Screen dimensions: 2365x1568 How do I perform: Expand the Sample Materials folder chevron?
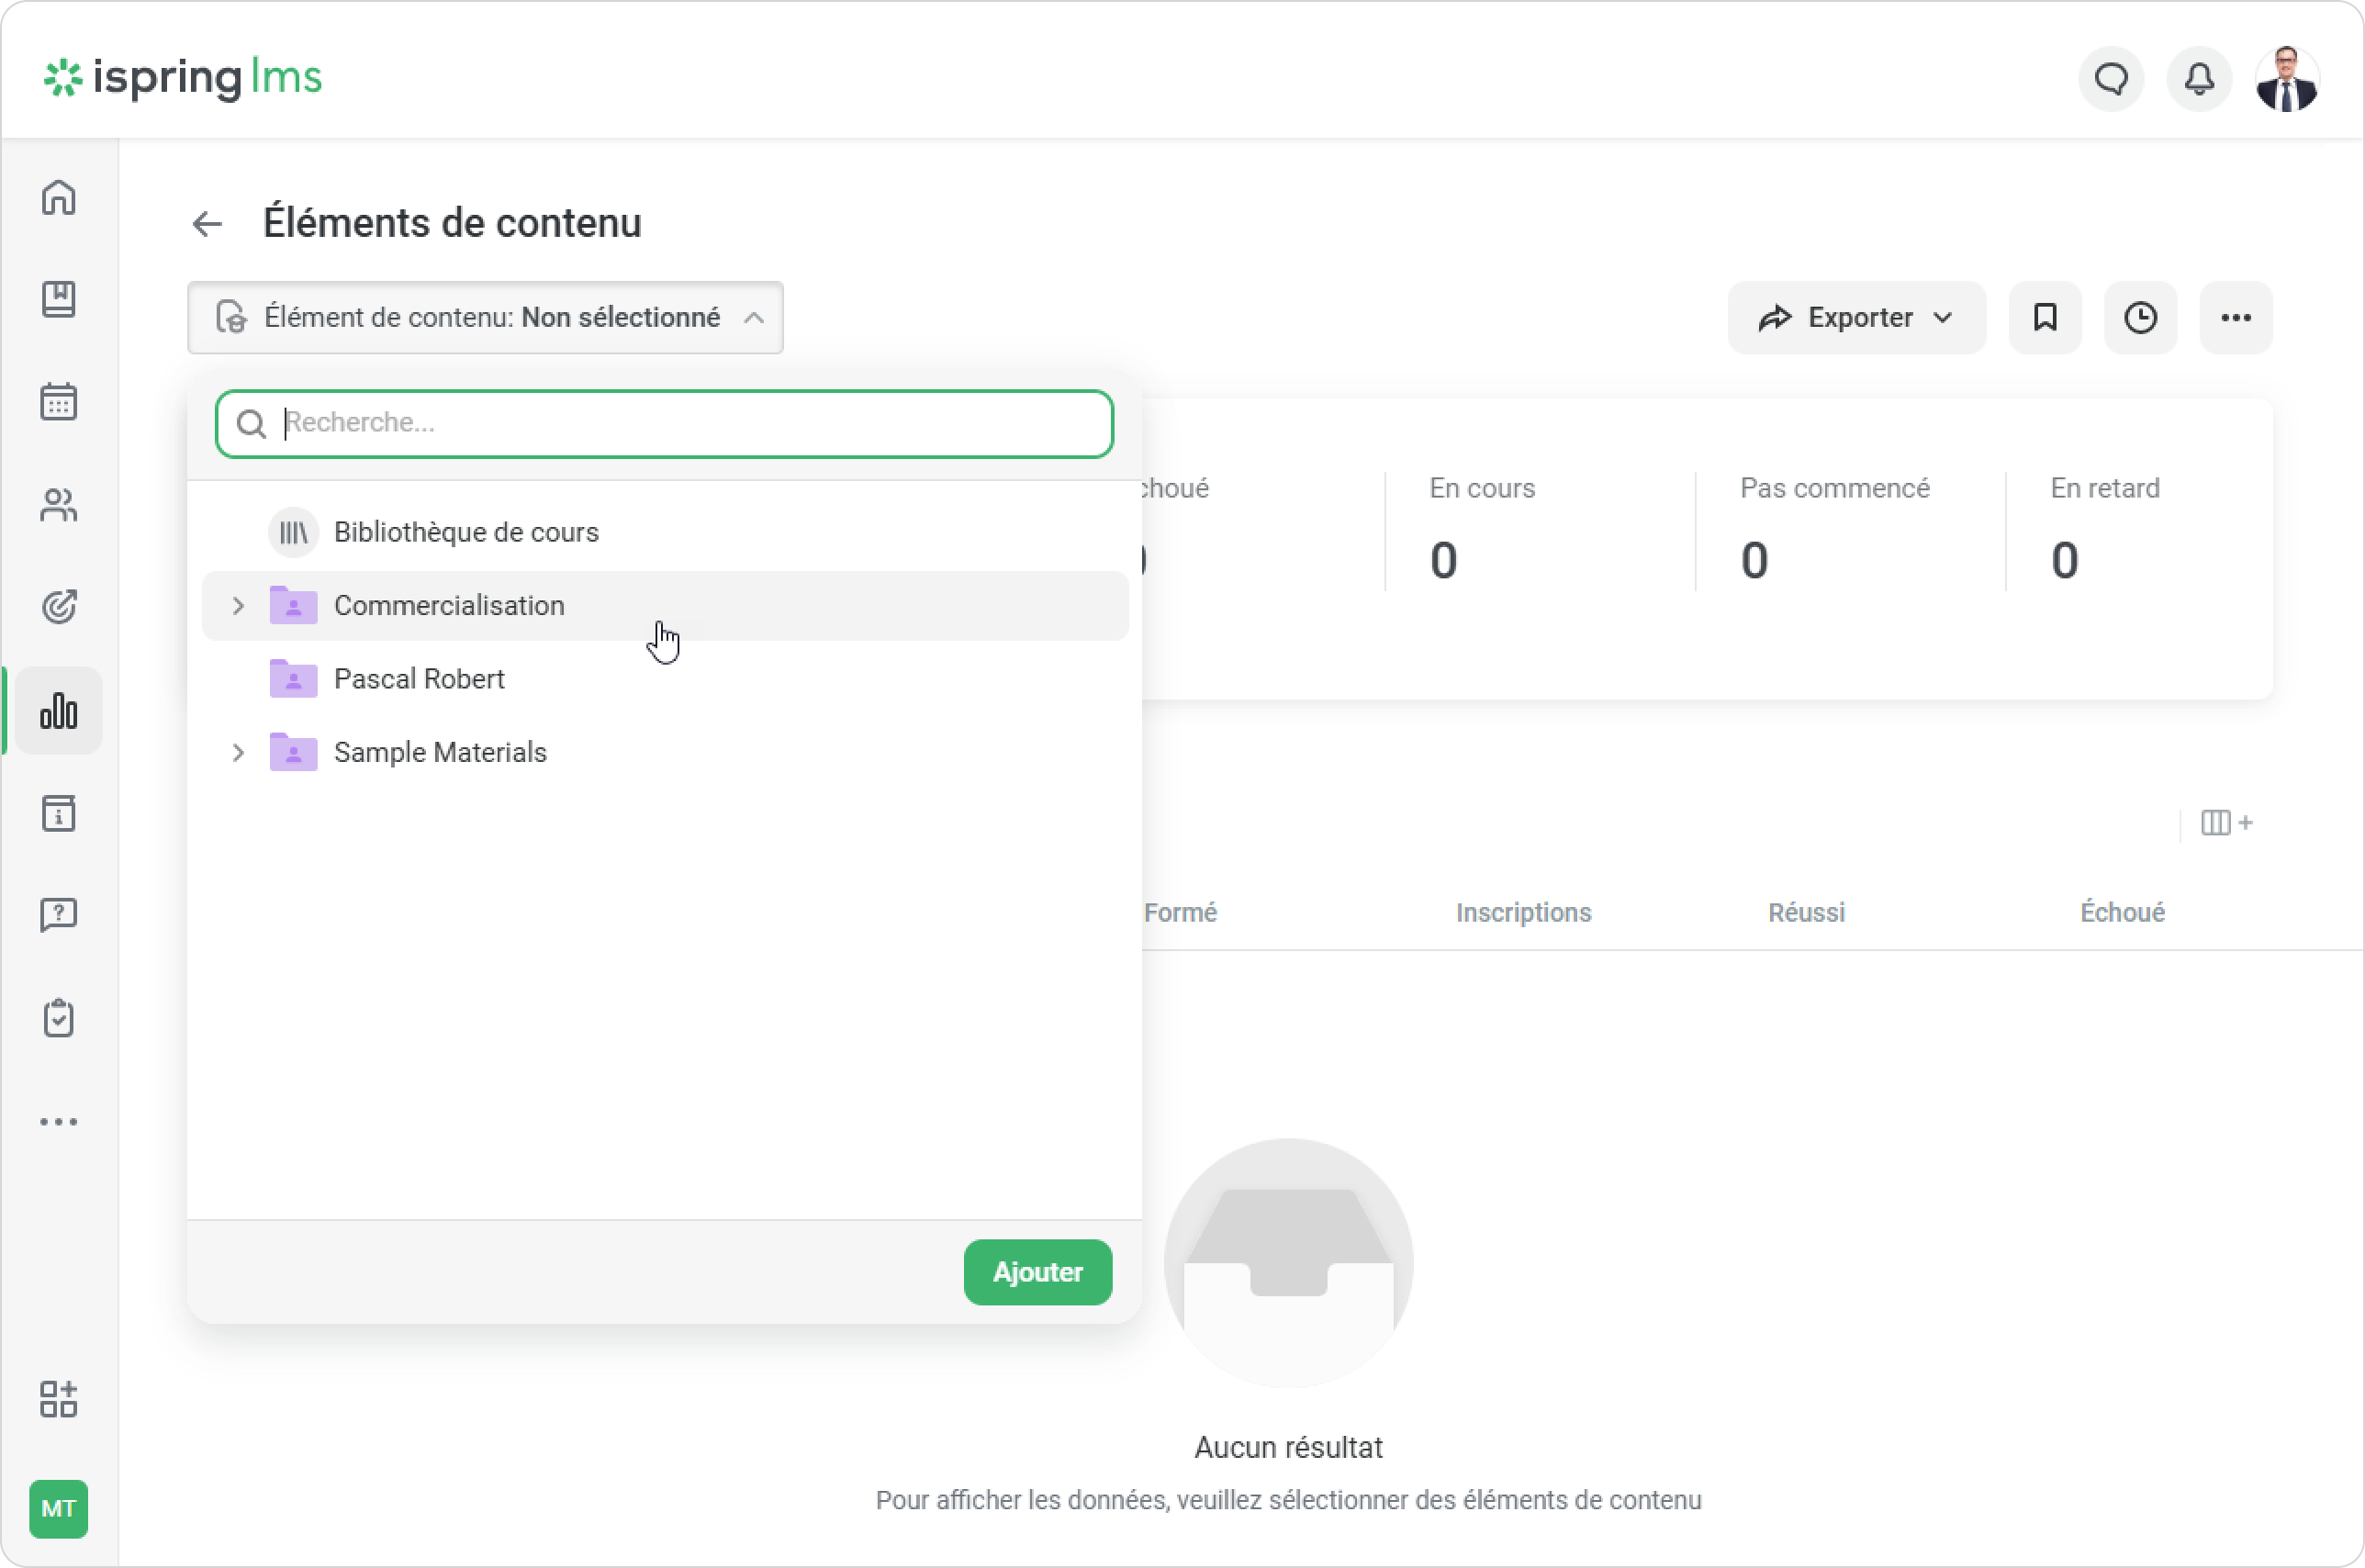(x=238, y=752)
